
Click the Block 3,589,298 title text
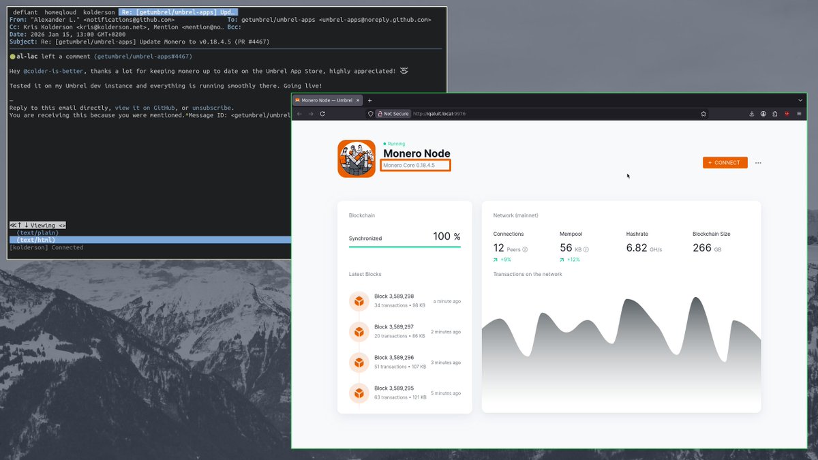(x=394, y=296)
